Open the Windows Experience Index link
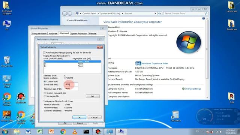The height and width of the screenshot is (135, 240). tap(155, 63)
